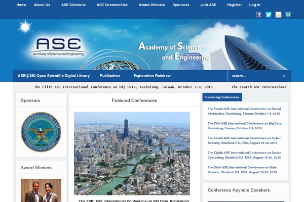Click the Featured Conferences heading
The height and width of the screenshot is (202, 304).
click(x=134, y=100)
